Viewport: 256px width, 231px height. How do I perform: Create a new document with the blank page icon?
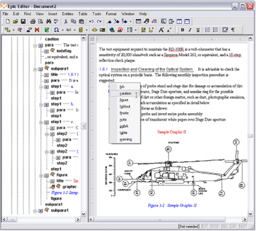8,21
